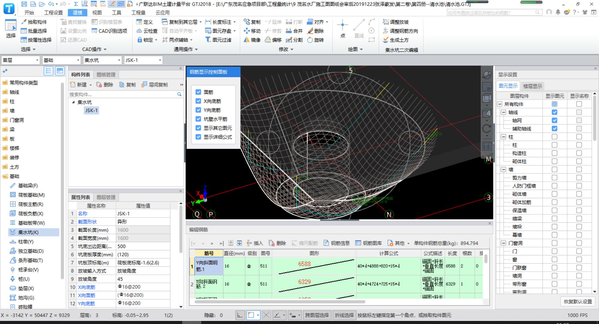This screenshot has height=324, width=599.
Task: Click 层间复制 button
Action: [x=154, y=85]
